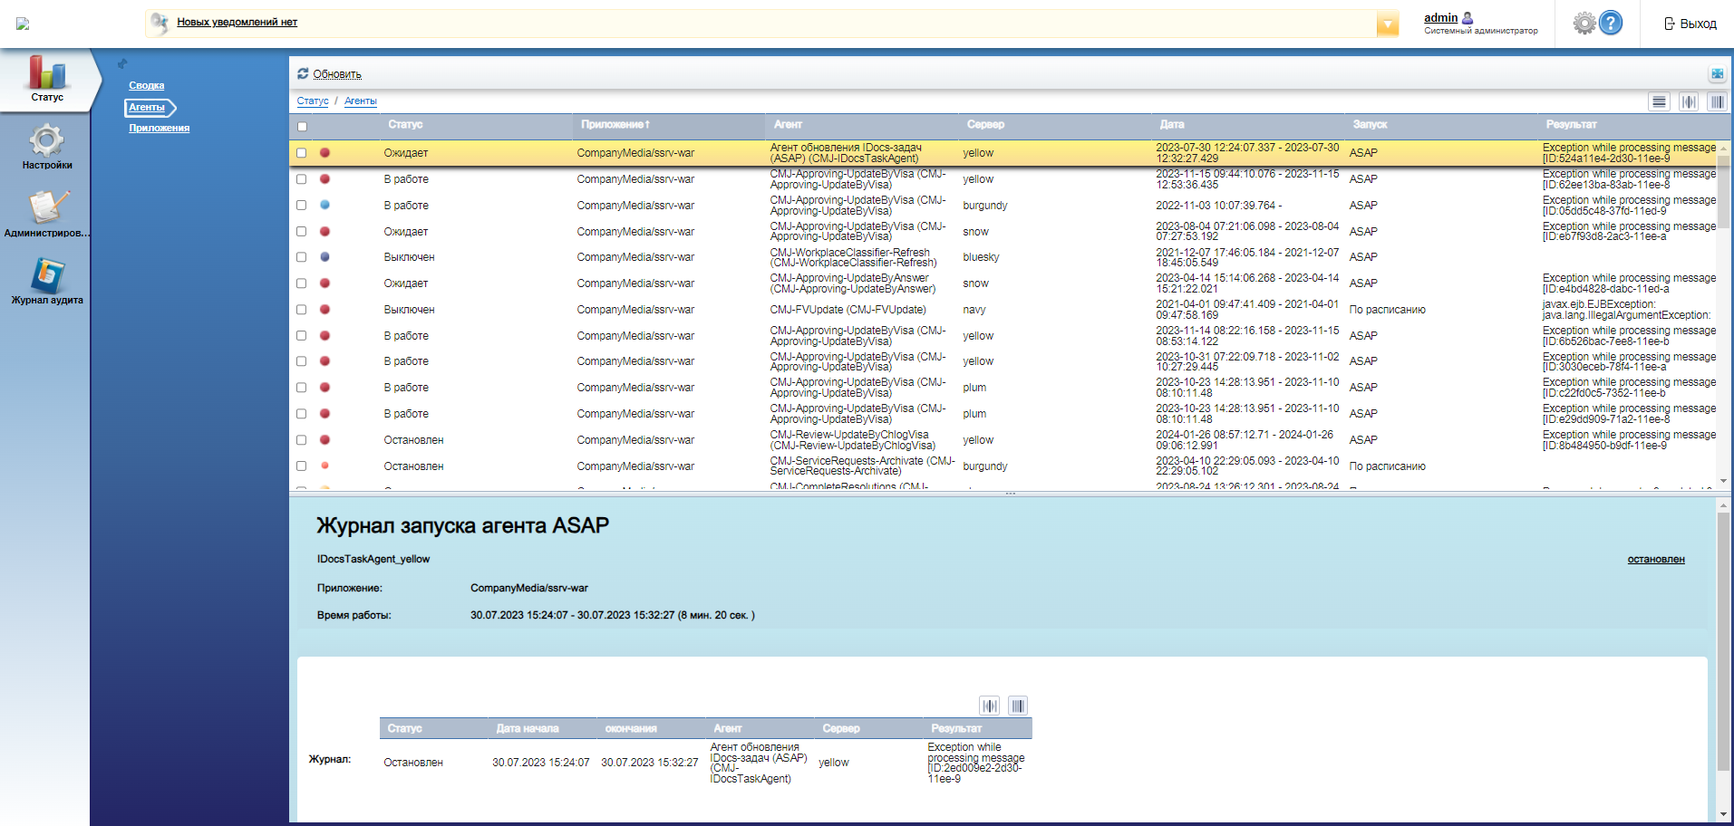
Task: Select 'По расписанию' in CMJ-ServiceRequests-Archivate row
Action: pos(1387,466)
